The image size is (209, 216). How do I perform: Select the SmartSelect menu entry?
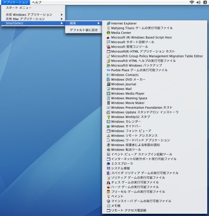tap(33, 23)
